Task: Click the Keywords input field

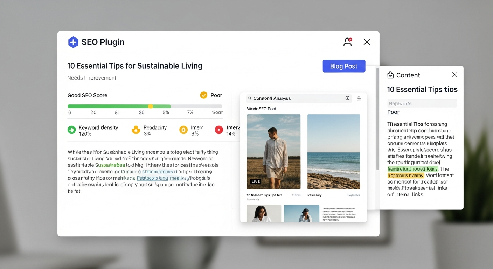Action: pos(422,103)
